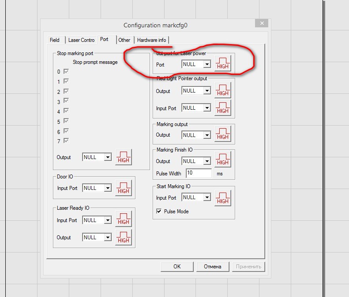Screen dimensions: 349x297
Task: Open Door IO Input Port dropdown
Action: click(107, 188)
